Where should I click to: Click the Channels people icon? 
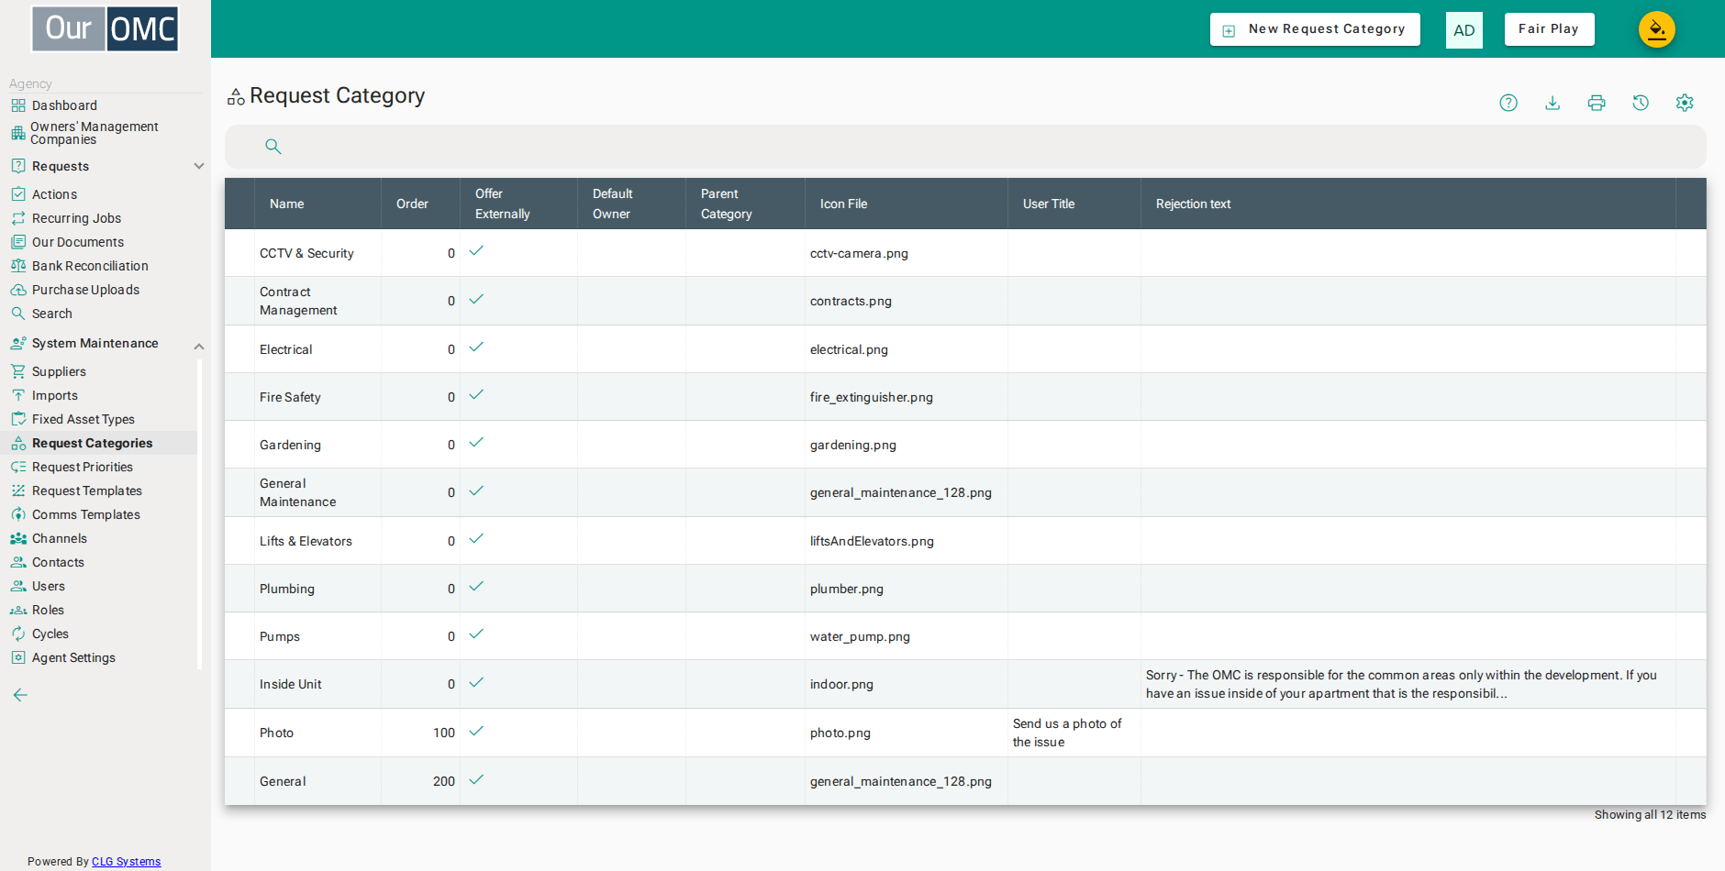[18, 538]
